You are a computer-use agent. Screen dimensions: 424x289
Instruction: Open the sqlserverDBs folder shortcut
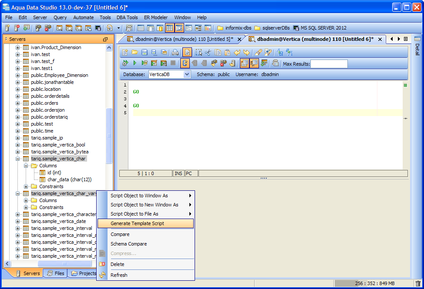coord(273,28)
